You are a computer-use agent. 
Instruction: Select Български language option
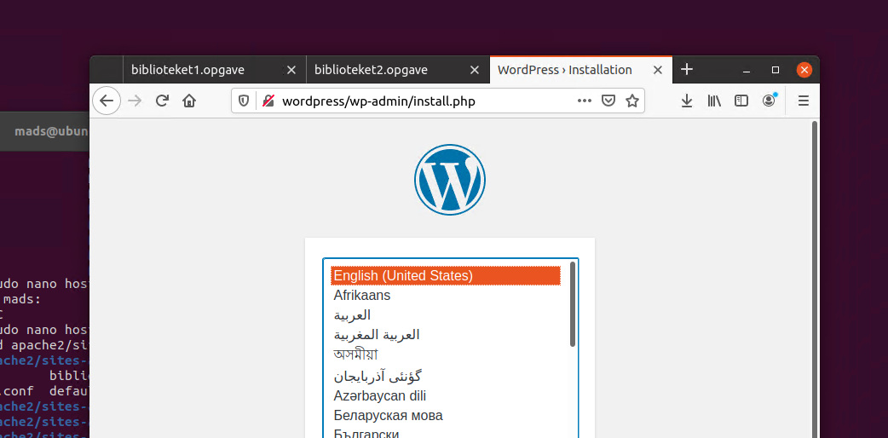(x=446, y=433)
